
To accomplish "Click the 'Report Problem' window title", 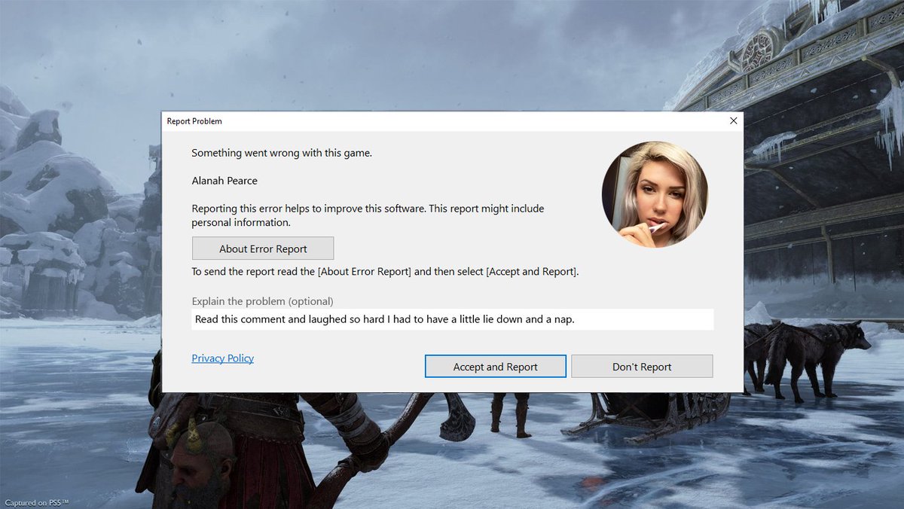I will [x=194, y=121].
